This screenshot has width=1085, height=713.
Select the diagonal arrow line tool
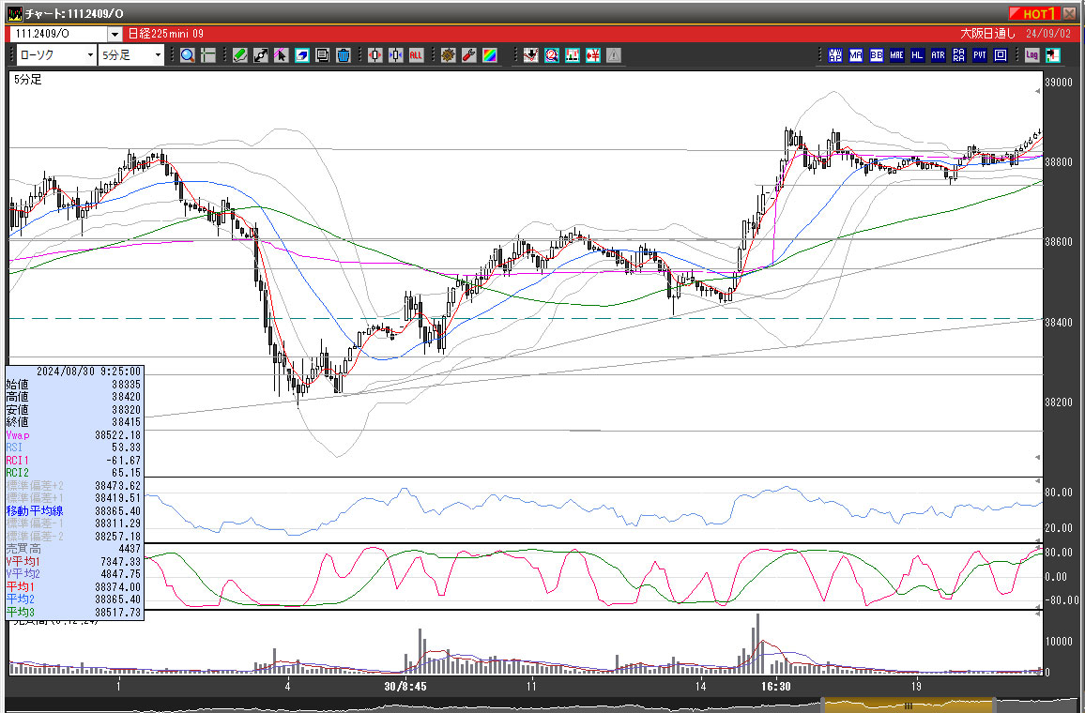pyautogui.click(x=261, y=55)
